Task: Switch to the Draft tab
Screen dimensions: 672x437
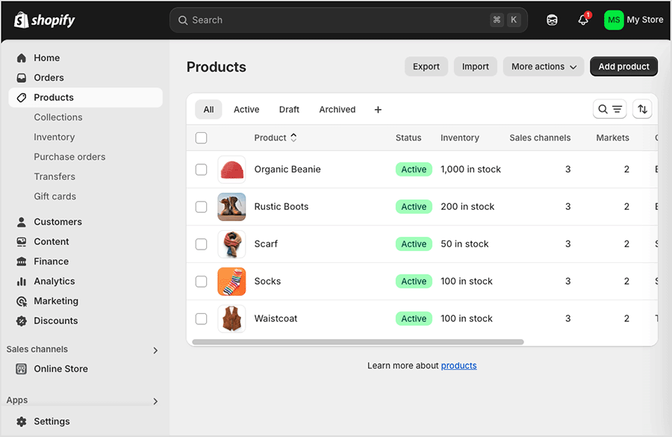Action: 289,109
